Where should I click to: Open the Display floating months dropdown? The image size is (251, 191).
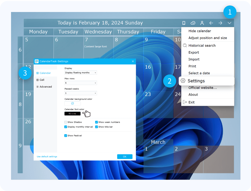click(81, 73)
